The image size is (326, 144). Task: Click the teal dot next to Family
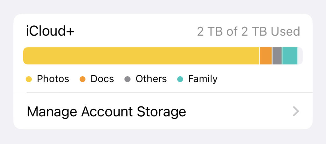tap(180, 79)
